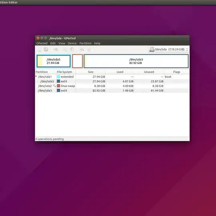Viewport: 216px width, 216px height.
Task: Collapse the /dev/sda1 extended partition tree
Action: pyautogui.click(x=36, y=76)
